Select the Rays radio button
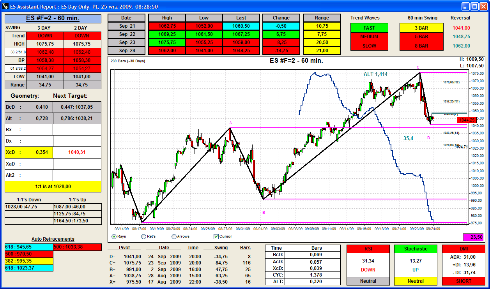The height and width of the screenshot is (289, 490). click(x=114, y=236)
